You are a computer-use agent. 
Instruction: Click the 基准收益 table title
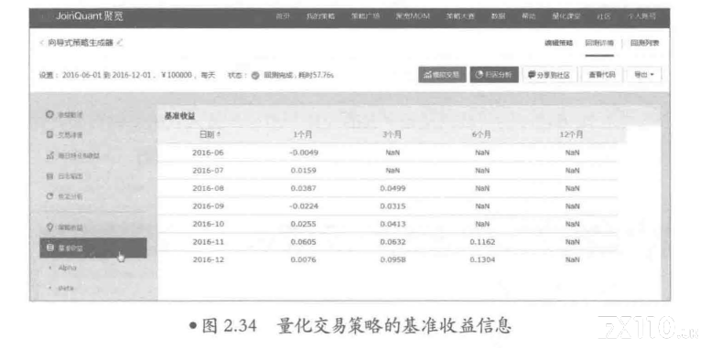click(x=179, y=116)
